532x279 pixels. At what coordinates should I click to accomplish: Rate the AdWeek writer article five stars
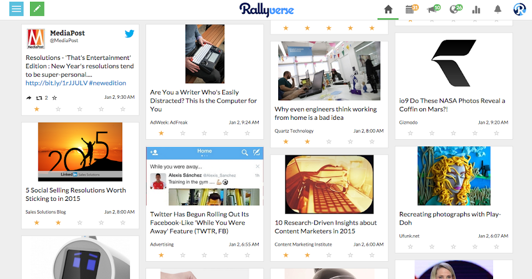tap(247, 133)
